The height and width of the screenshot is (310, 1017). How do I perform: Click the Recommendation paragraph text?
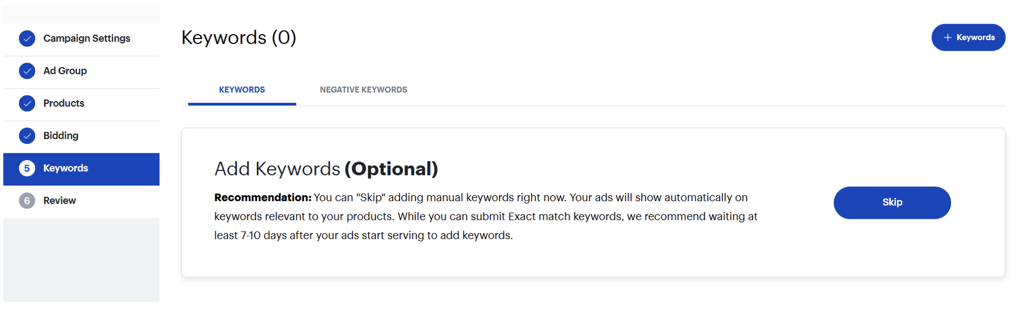click(x=485, y=217)
